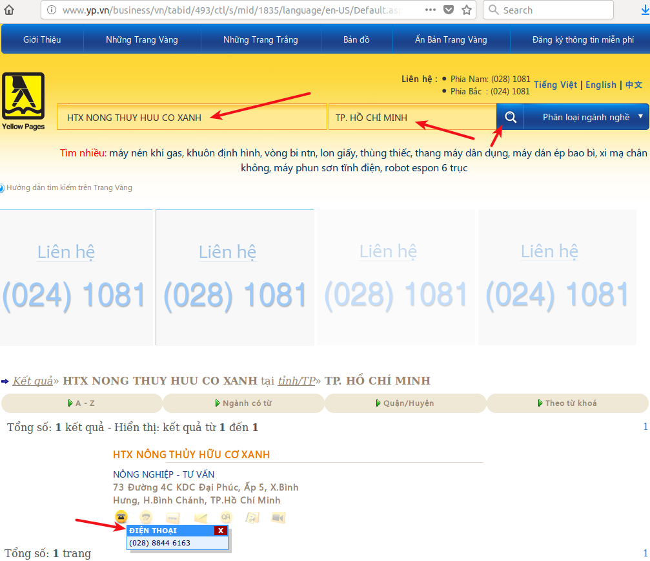Select the A - Z filter tab
Image resolution: width=650 pixels, height=561 pixels.
tap(82, 403)
